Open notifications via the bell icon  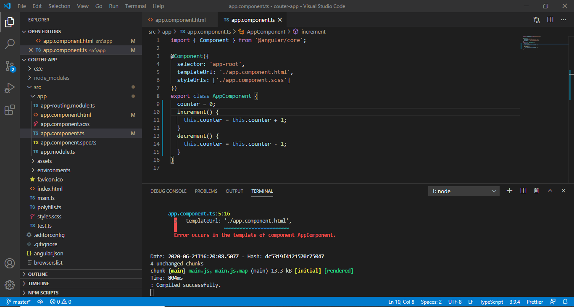565,302
